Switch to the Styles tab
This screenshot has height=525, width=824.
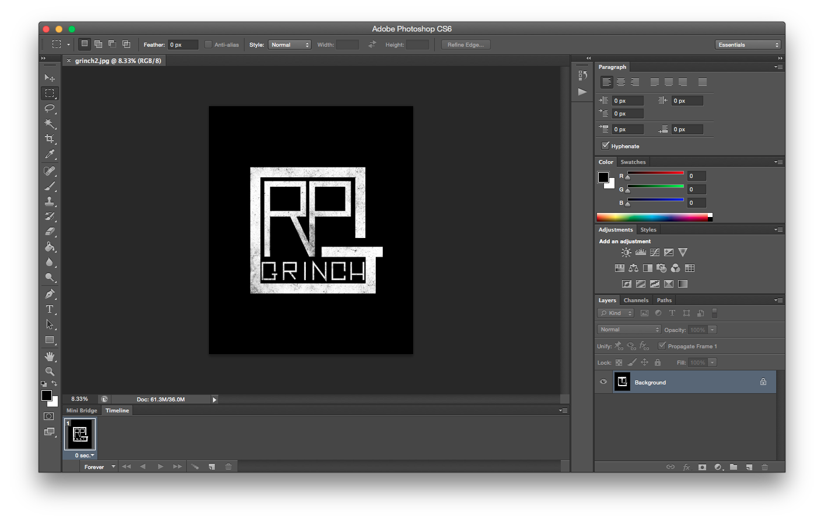pyautogui.click(x=648, y=230)
